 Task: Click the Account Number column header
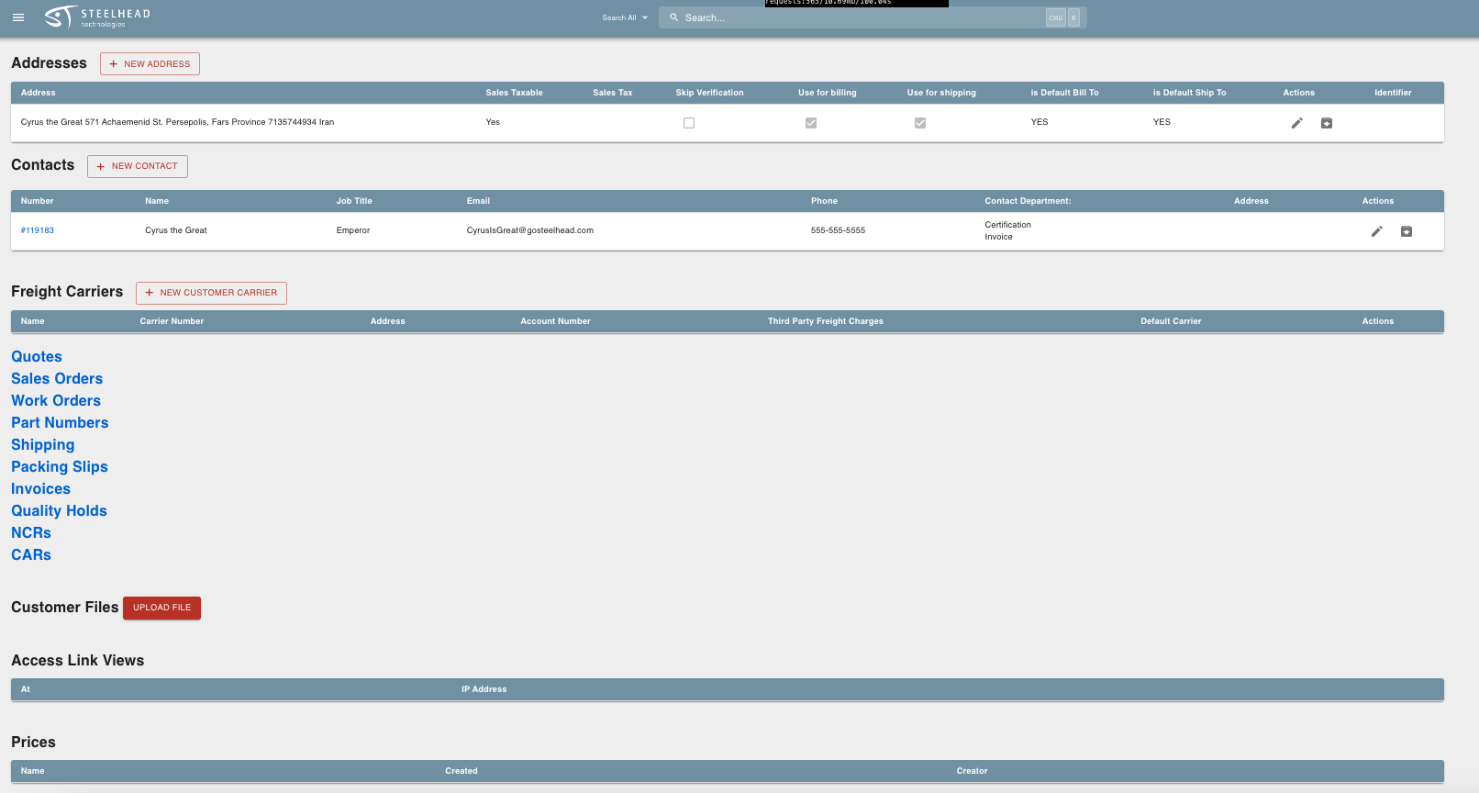click(x=555, y=321)
